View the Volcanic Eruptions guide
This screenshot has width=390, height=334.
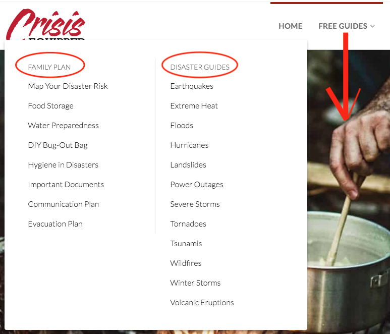click(x=202, y=302)
